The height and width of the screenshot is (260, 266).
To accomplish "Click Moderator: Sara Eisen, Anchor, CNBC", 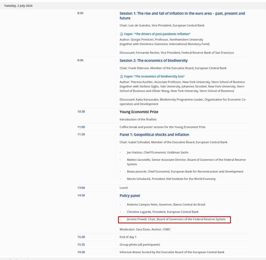I will tap(145, 230).
